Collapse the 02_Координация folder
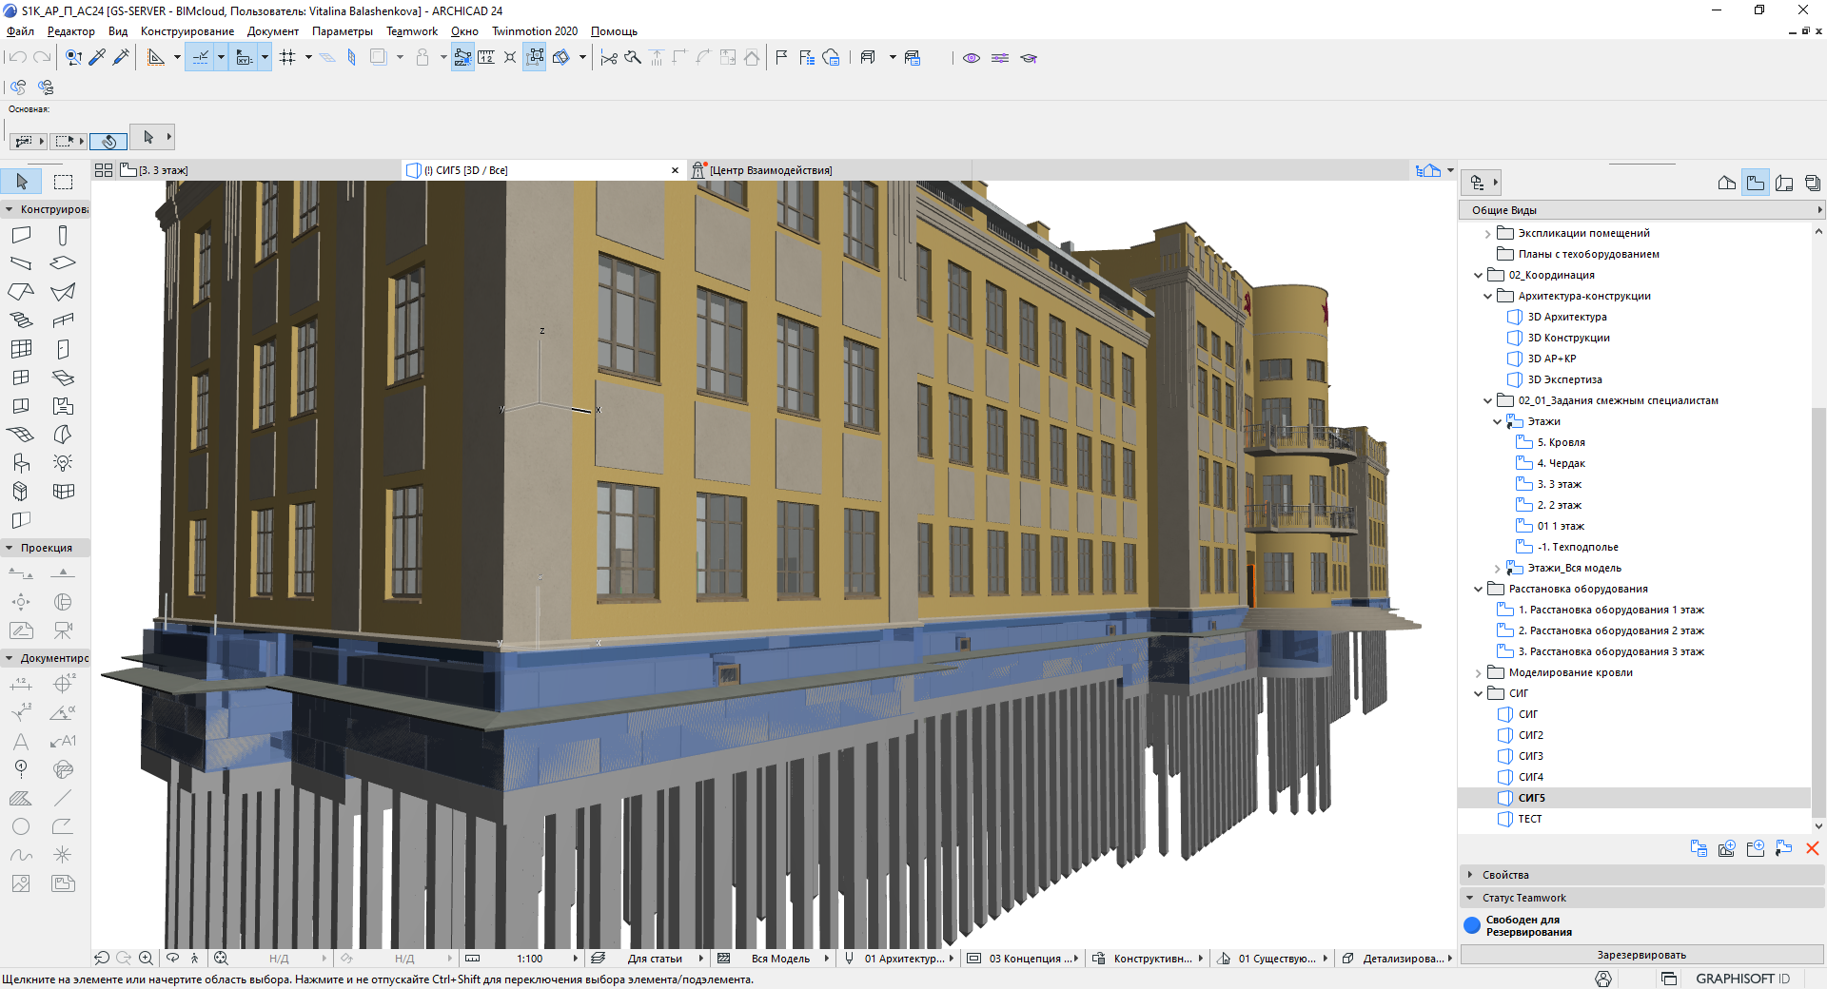 coord(1478,275)
